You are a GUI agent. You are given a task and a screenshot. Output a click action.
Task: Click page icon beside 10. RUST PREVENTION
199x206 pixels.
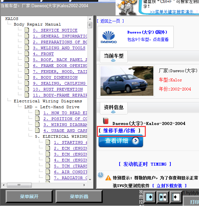(27, 89)
